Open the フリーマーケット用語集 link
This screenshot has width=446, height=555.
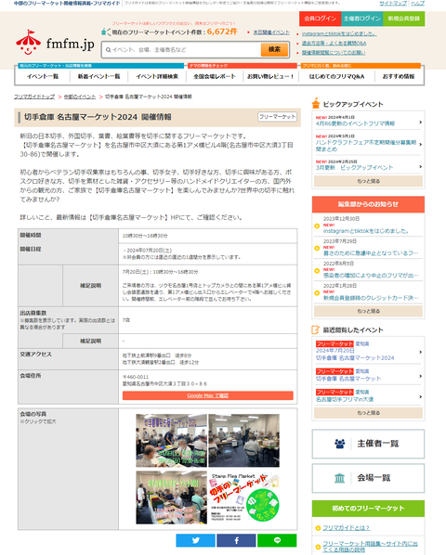tap(370, 546)
